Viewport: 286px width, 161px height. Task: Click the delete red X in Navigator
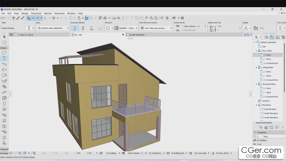[283, 127]
